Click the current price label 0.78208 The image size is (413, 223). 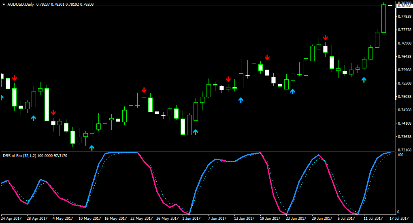click(x=404, y=6)
